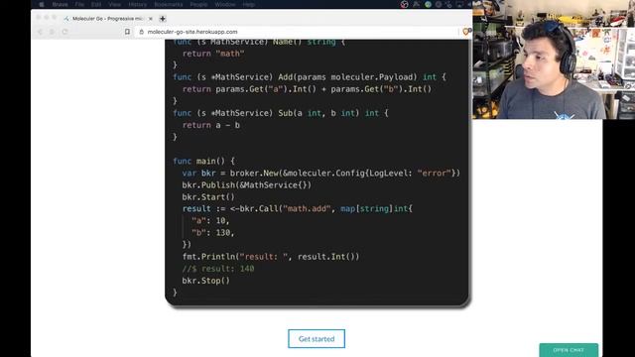Click the string "error" in broker config
Image resolution: width=635 pixels, height=357 pixels.
[x=435, y=174]
